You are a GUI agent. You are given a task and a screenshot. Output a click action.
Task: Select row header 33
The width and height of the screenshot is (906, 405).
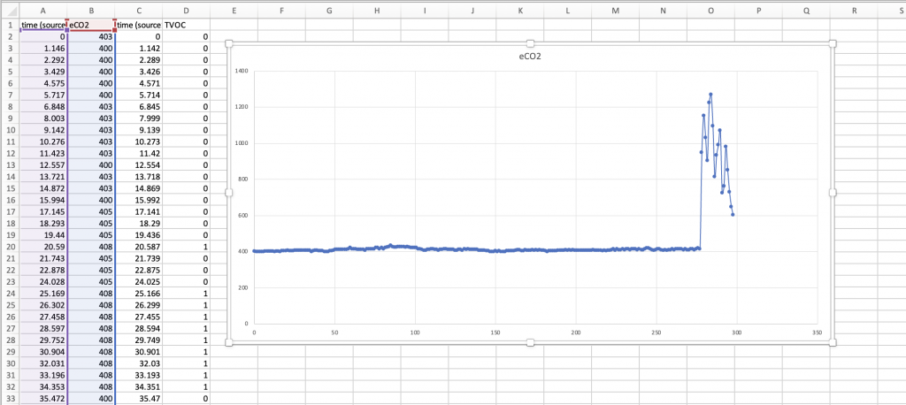pos(9,399)
